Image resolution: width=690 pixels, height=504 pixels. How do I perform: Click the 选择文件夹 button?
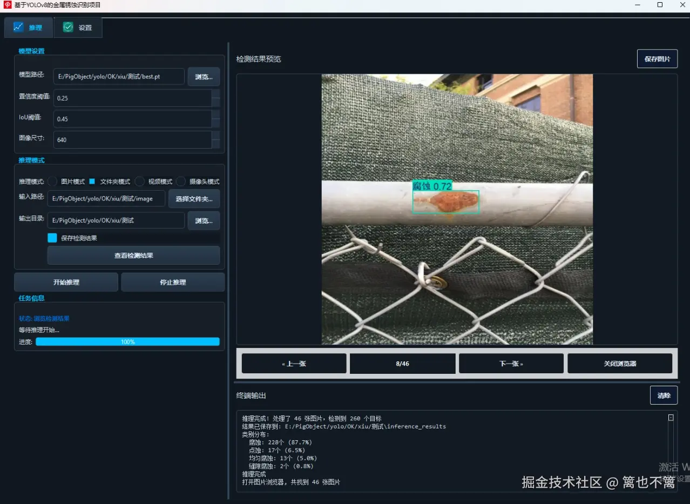(x=194, y=199)
